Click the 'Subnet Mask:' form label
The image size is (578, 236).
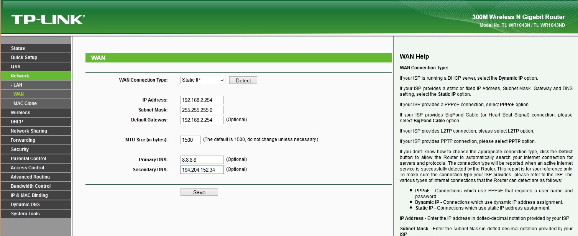point(153,110)
